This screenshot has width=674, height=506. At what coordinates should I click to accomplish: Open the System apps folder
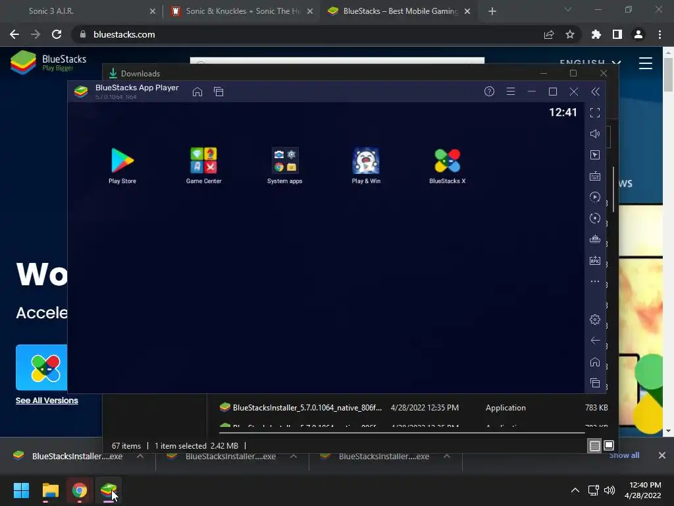point(284,165)
